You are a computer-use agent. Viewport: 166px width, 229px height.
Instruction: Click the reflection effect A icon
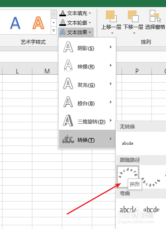tap(68, 65)
